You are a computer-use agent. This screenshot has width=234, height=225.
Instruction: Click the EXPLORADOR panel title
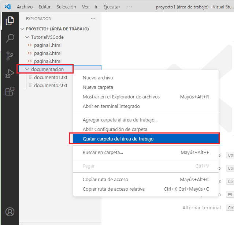pos(38,19)
